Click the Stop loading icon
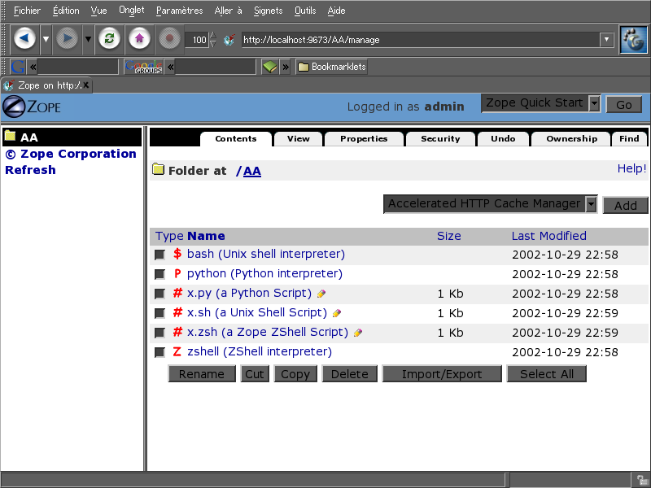Image resolution: width=651 pixels, height=488 pixels. [169, 38]
